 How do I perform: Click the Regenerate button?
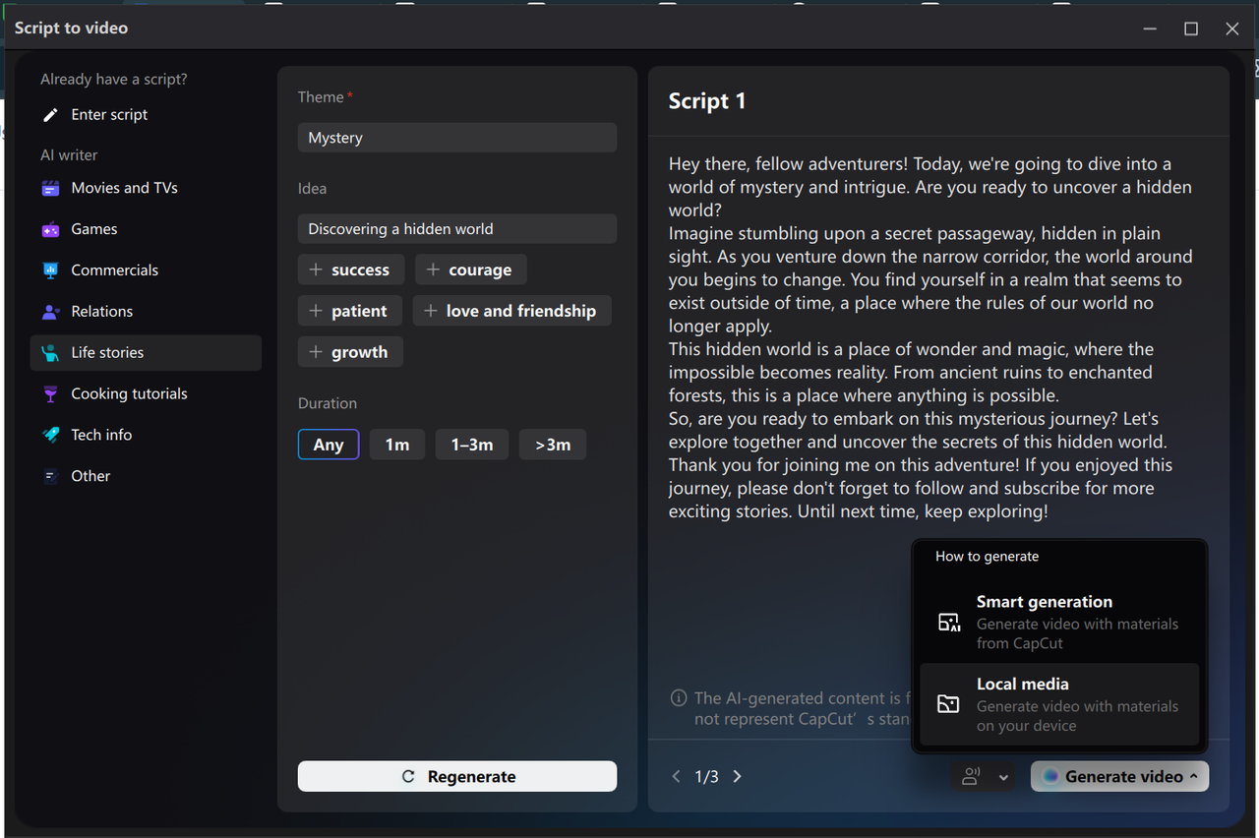coord(456,776)
